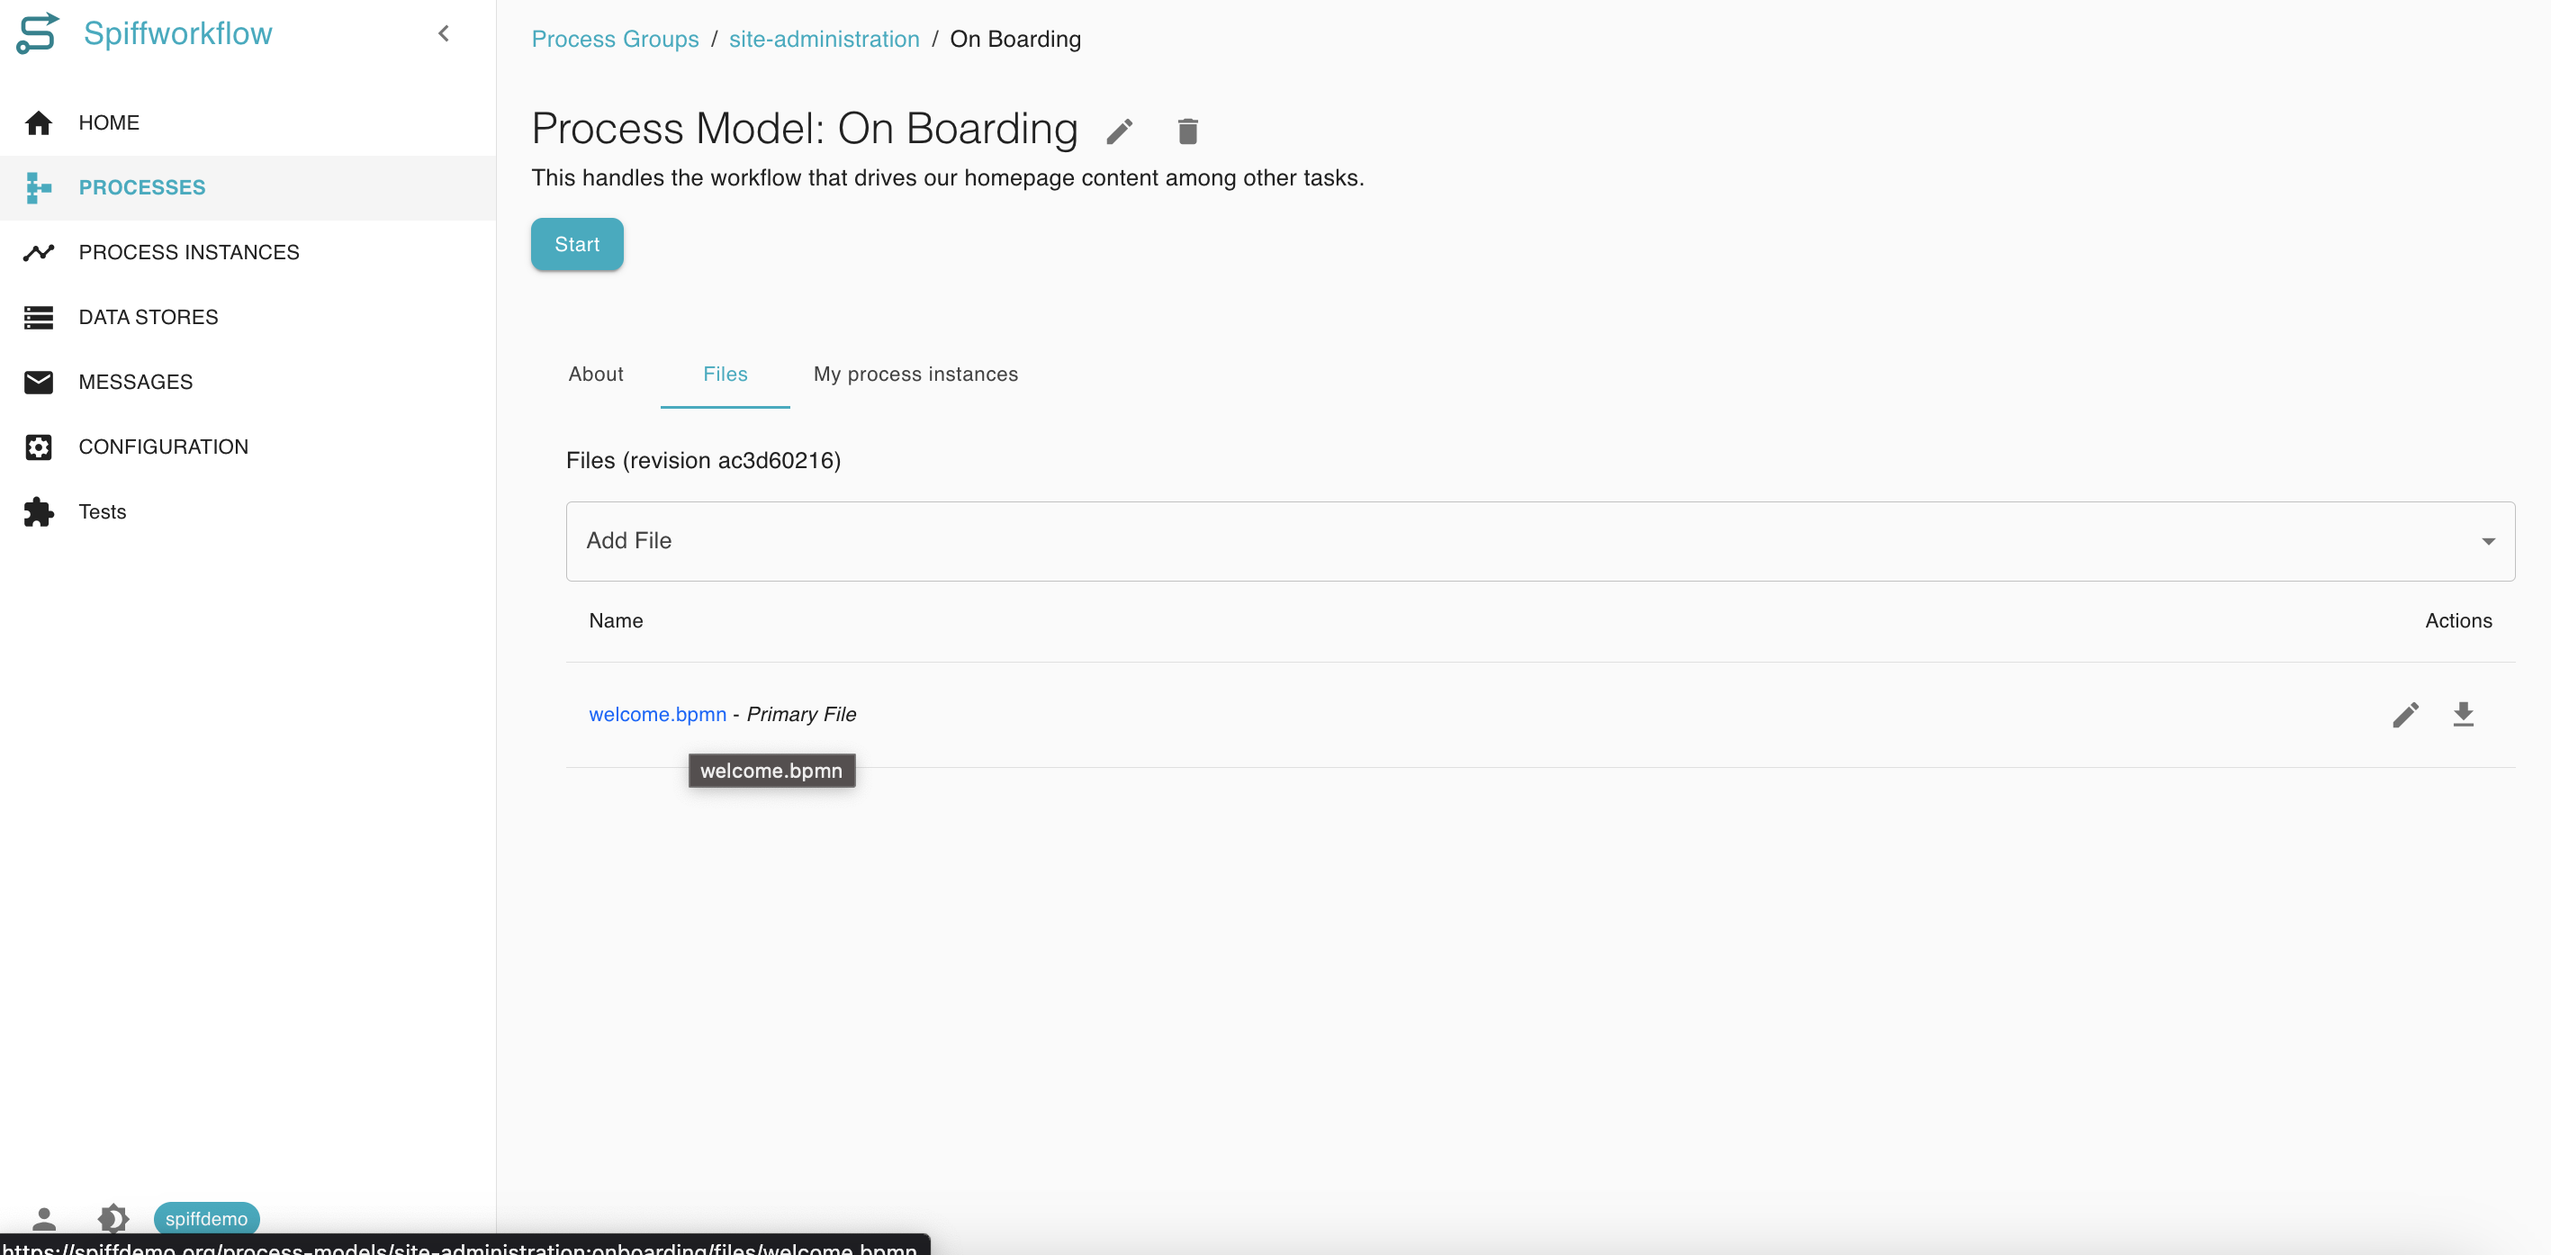
Task: Open the welcome.bpmn file link
Action: tap(658, 714)
